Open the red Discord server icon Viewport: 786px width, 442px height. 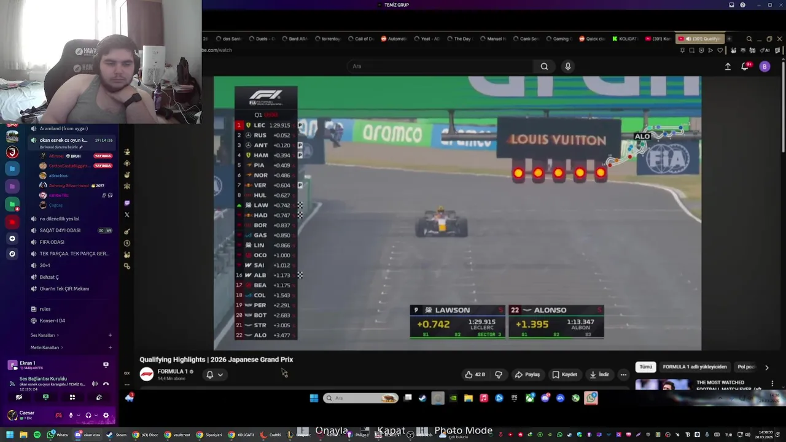pos(12,222)
